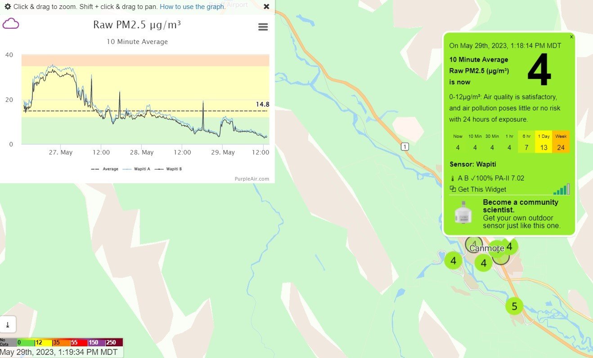Viewport: 593px width, 358px height.
Task: Toggle Wapiti B series in legend
Action: [168, 169]
